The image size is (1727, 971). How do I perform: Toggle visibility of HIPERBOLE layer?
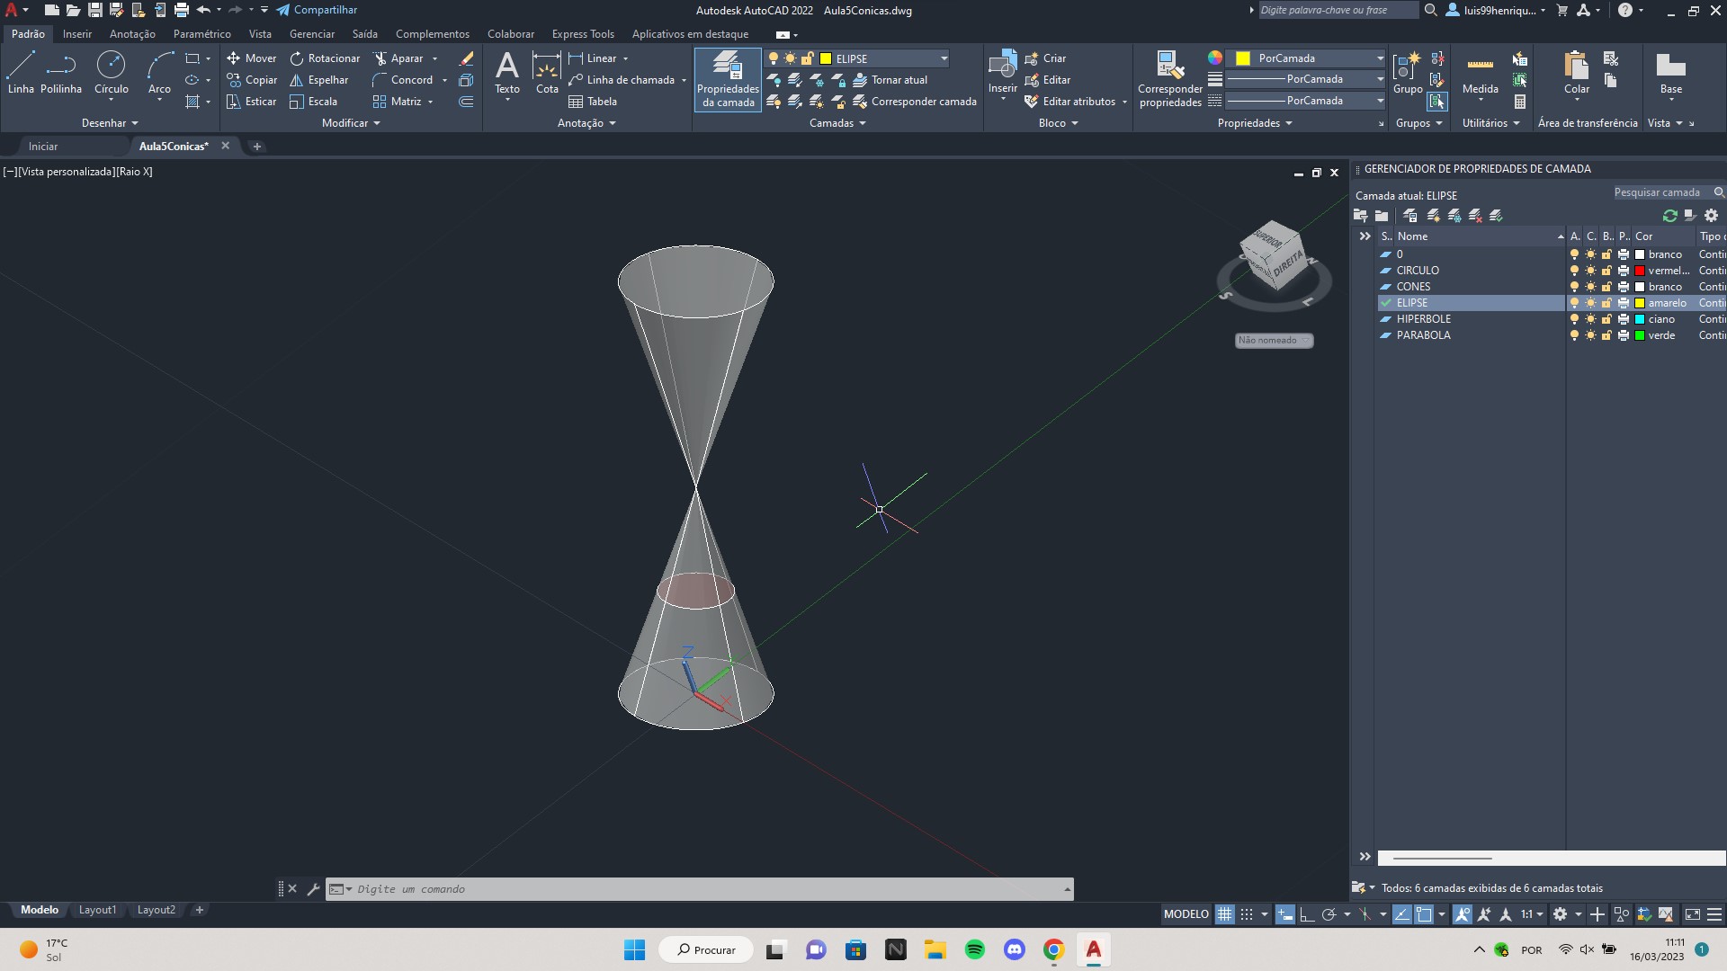[x=1571, y=317]
